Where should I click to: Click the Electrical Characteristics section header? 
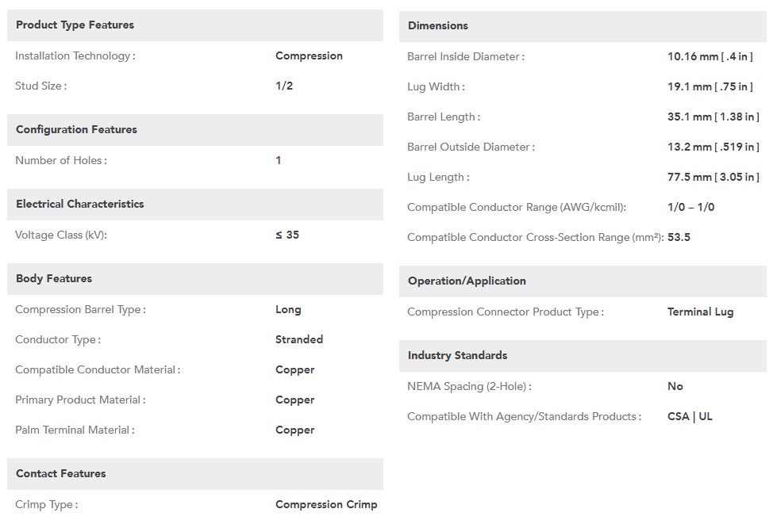pos(194,205)
